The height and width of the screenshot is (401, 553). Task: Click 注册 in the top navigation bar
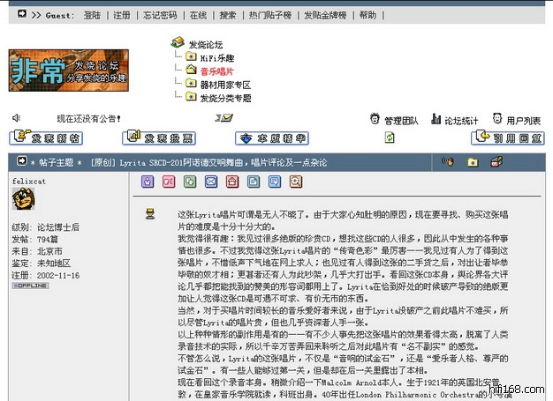pyautogui.click(x=122, y=15)
